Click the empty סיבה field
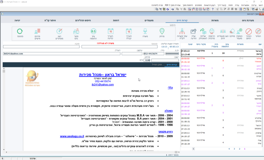 click(x=41, y=47)
